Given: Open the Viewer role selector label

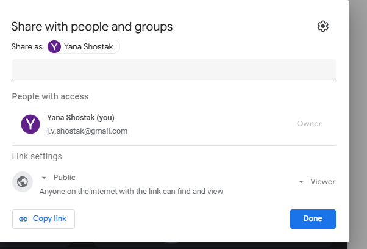Looking at the screenshot, I should pyautogui.click(x=322, y=182).
